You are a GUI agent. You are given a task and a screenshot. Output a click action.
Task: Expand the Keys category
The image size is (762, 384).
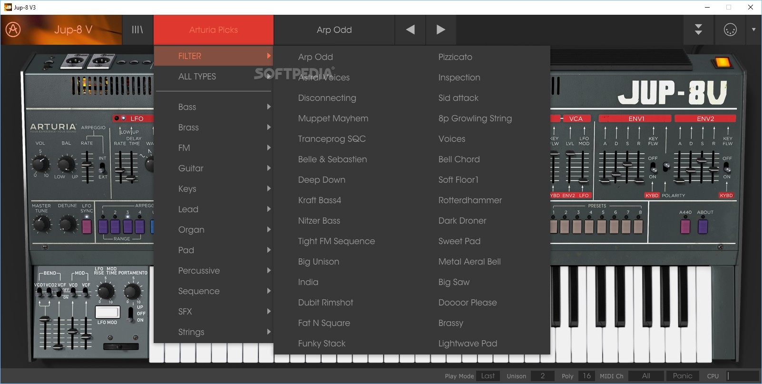click(214, 188)
